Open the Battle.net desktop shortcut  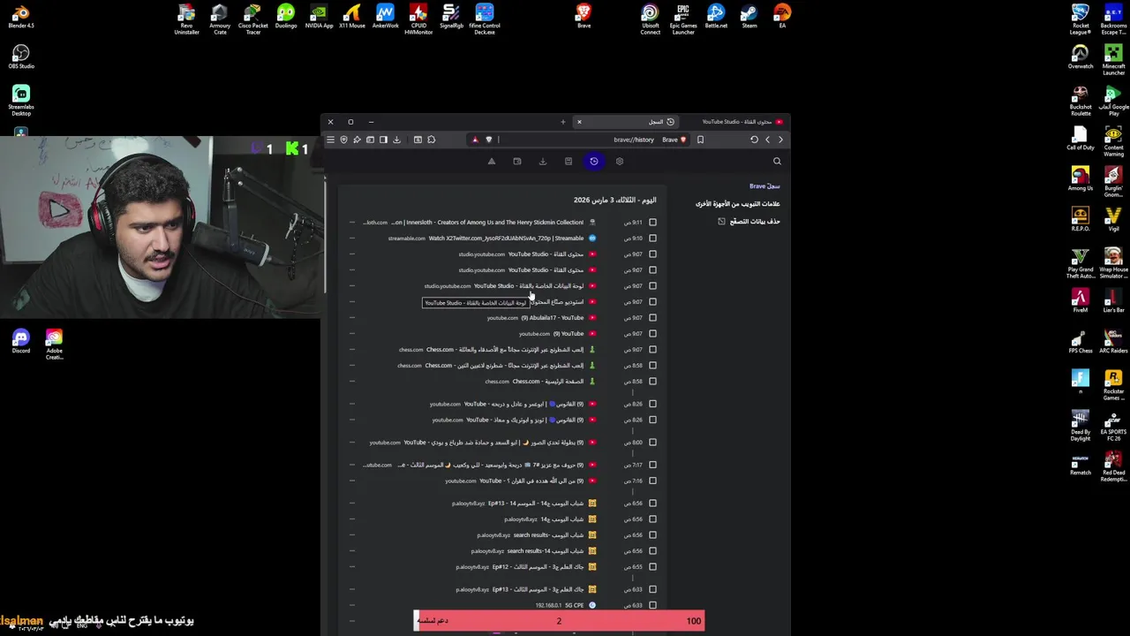[x=716, y=17]
